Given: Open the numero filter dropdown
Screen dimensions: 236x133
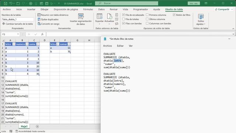Looking at the screenshot, I should [x=27, y=44].
